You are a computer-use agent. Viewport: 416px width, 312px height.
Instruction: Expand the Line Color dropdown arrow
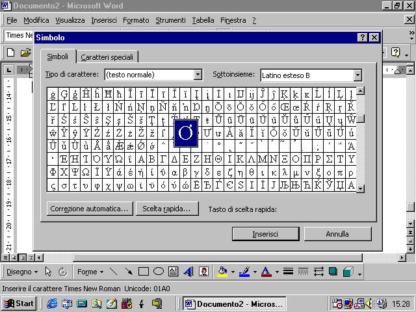click(x=255, y=272)
